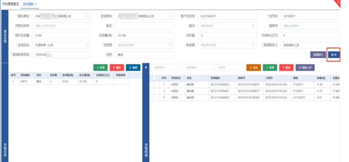Image resolution: width=349 pixels, height=162 pixels.
Task: Toggle the select-all checkbox in detail table
Action: coord(154,78)
